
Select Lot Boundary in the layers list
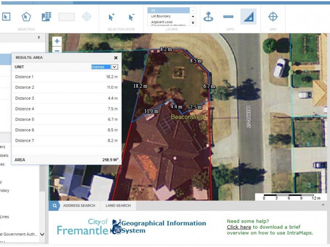pos(160,16)
